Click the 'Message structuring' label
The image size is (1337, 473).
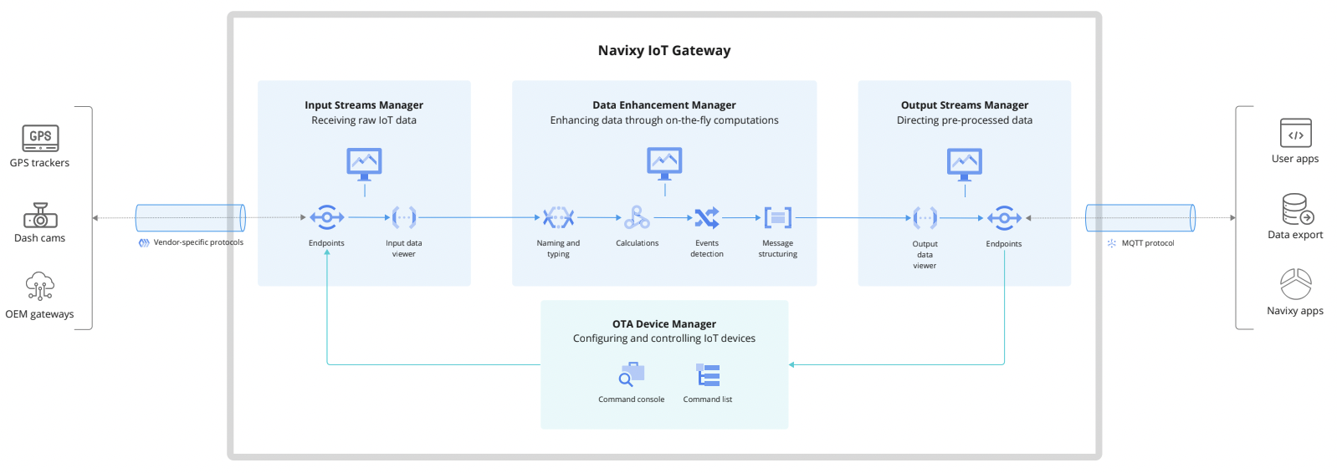tap(778, 248)
